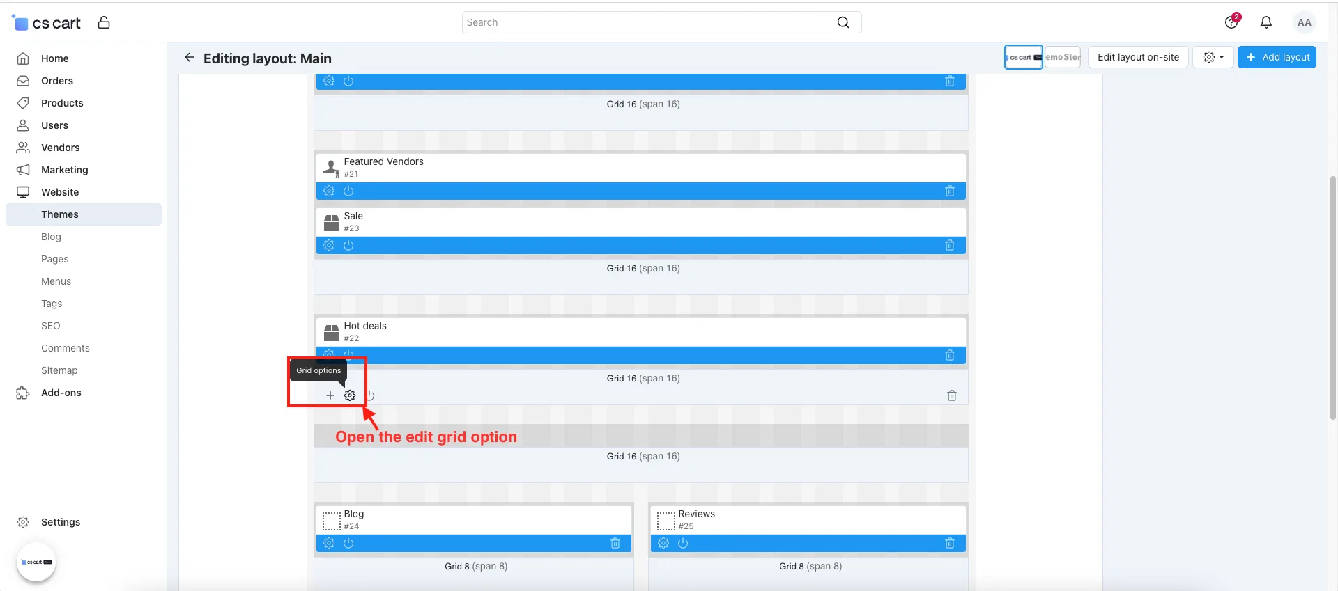
Task: Toggle power switch of Reviews block
Action: click(683, 543)
